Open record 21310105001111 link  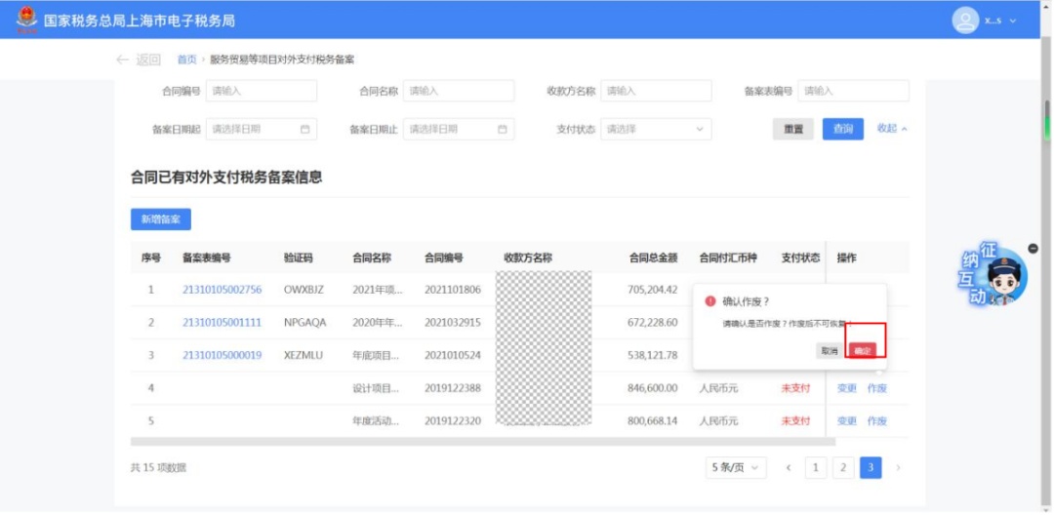(x=222, y=323)
